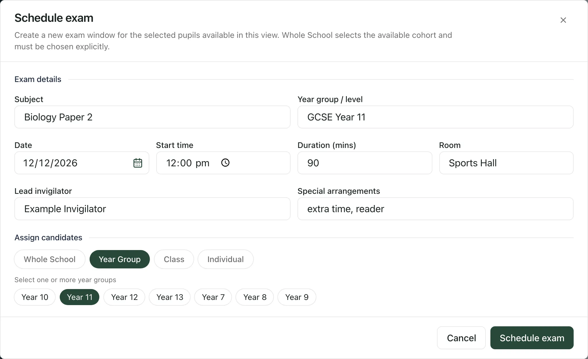
Task: Edit the Year group / level field
Action: pyautogui.click(x=436, y=117)
